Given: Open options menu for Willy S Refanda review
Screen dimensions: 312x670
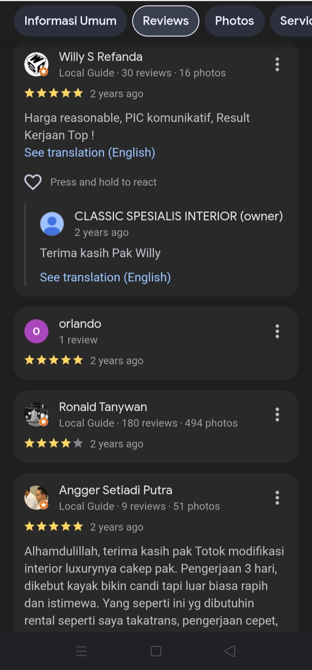Looking at the screenshot, I should (277, 65).
